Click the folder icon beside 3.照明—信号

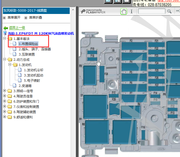(10, 91)
